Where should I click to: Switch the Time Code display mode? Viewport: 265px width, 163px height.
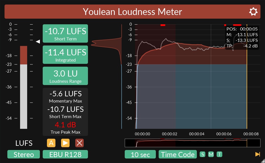tap(178, 154)
